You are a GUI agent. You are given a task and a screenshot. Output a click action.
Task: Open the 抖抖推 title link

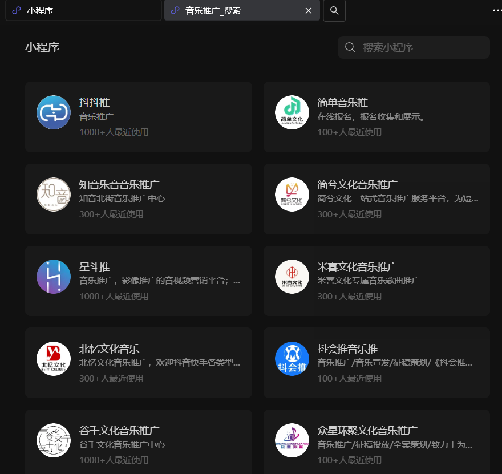(95, 103)
